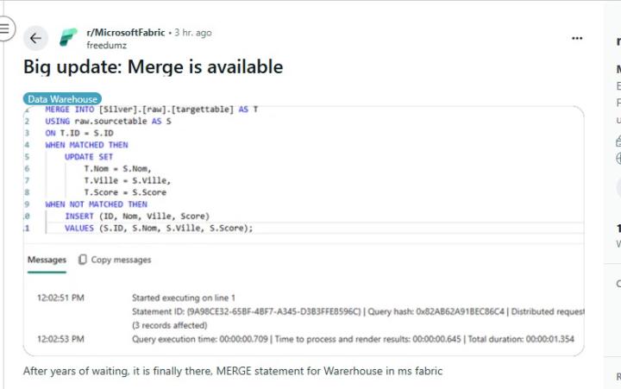Click the WHEN NOT MATCHED THEN line

point(97,204)
